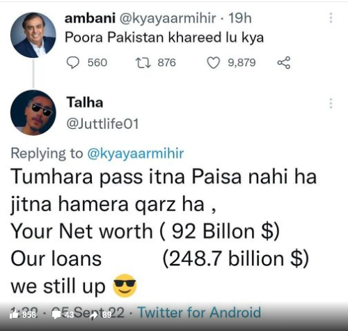Click the 19h timestamp on ambani's tweet
Viewport: 348px width, 331px height.
point(240,18)
